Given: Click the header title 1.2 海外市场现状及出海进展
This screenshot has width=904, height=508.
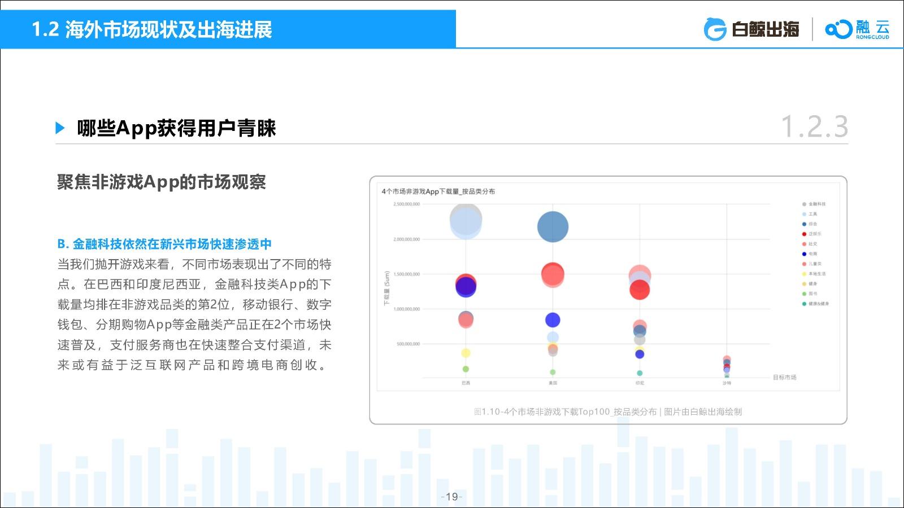Looking at the screenshot, I should tap(152, 29).
